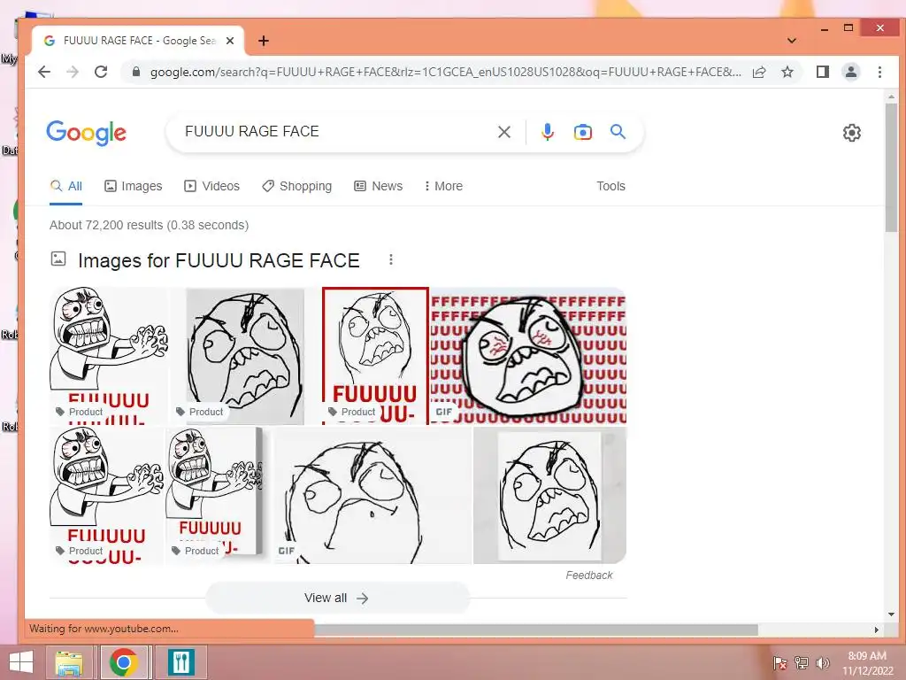Switch to the Shopping tab
The image size is (906, 680).
[x=297, y=186]
